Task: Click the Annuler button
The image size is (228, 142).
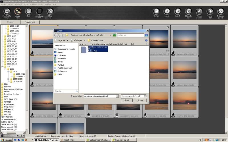Action: (141, 100)
